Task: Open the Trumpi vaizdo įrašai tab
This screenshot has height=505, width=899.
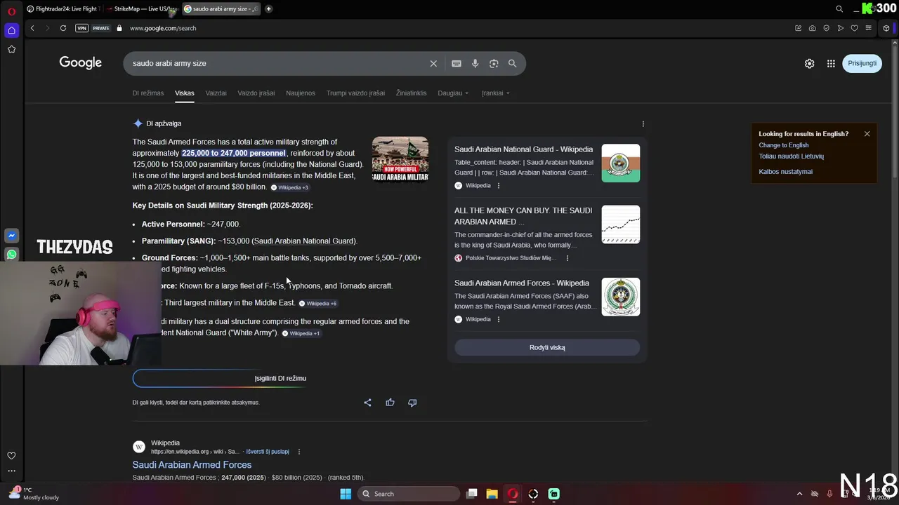Action: click(x=355, y=93)
